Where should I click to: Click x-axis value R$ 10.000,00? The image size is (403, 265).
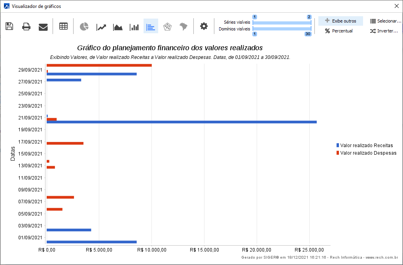[x=151, y=250]
